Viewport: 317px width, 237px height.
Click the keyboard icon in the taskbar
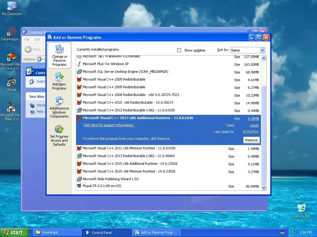click(x=282, y=233)
